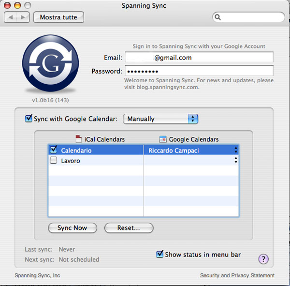Open the help question mark button
The height and width of the screenshot is (286, 290).
(x=263, y=259)
